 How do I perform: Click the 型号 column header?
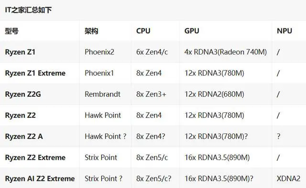11,31
